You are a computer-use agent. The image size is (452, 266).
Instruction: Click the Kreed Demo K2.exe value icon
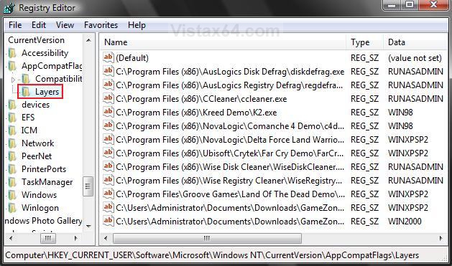[109, 112]
